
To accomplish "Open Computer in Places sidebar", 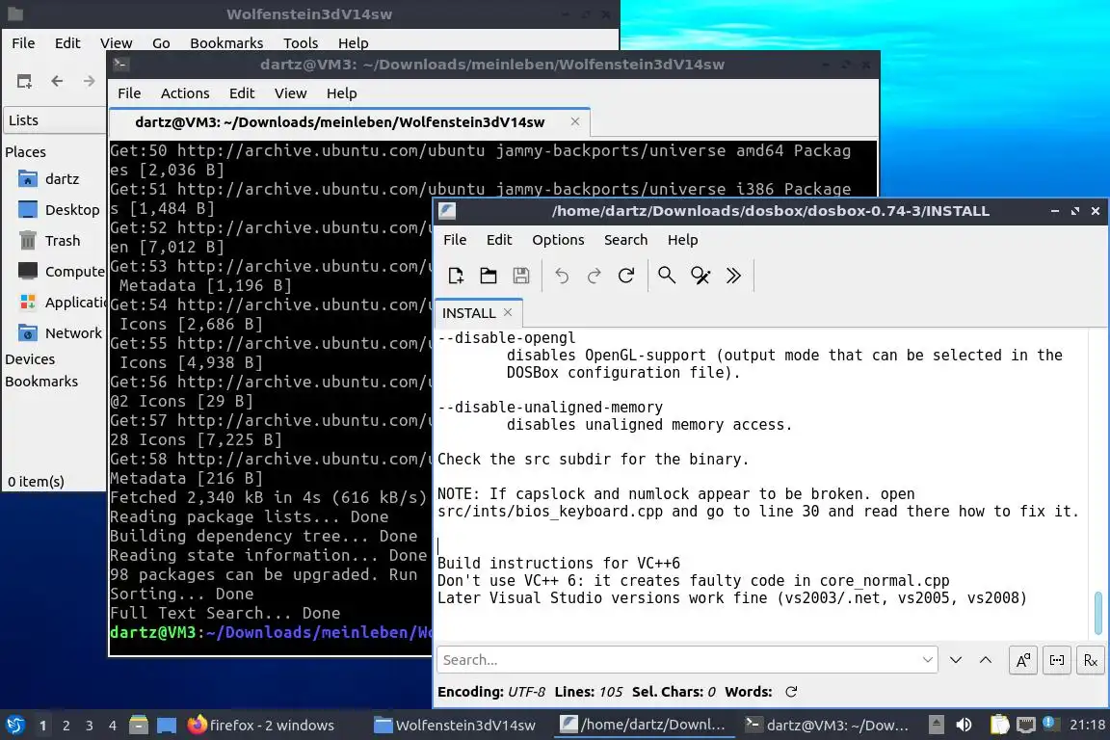I will pos(61,271).
